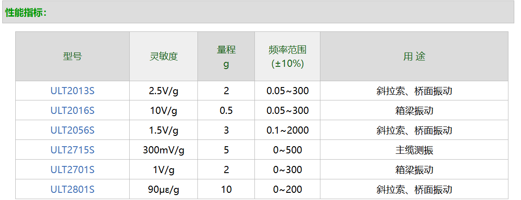Select the 90με/g sensitivity cell

[x=164, y=190]
